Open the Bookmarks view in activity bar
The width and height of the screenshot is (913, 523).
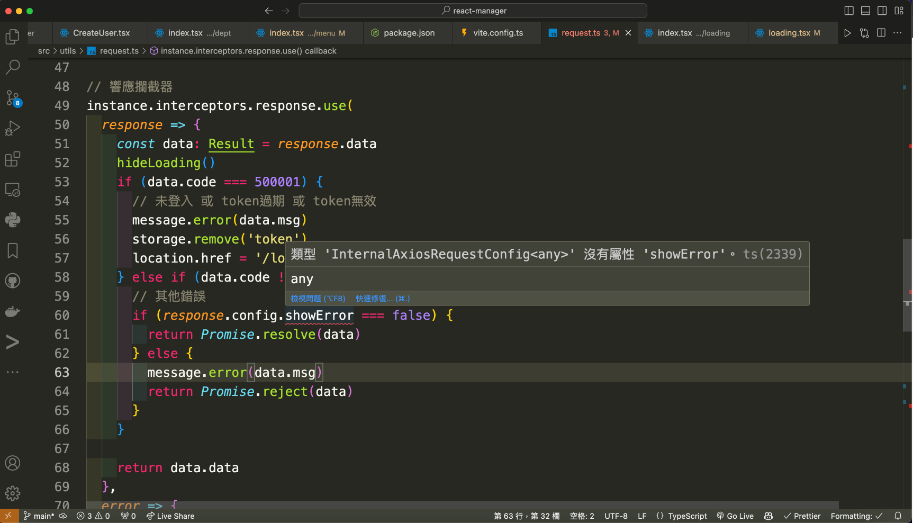(12, 250)
